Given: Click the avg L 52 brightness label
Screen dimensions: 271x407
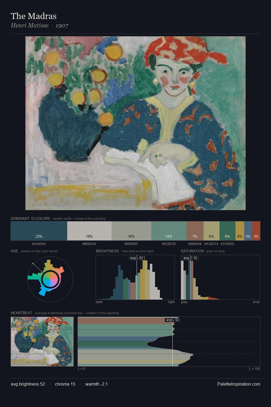Looking at the screenshot, I should point(137,258).
